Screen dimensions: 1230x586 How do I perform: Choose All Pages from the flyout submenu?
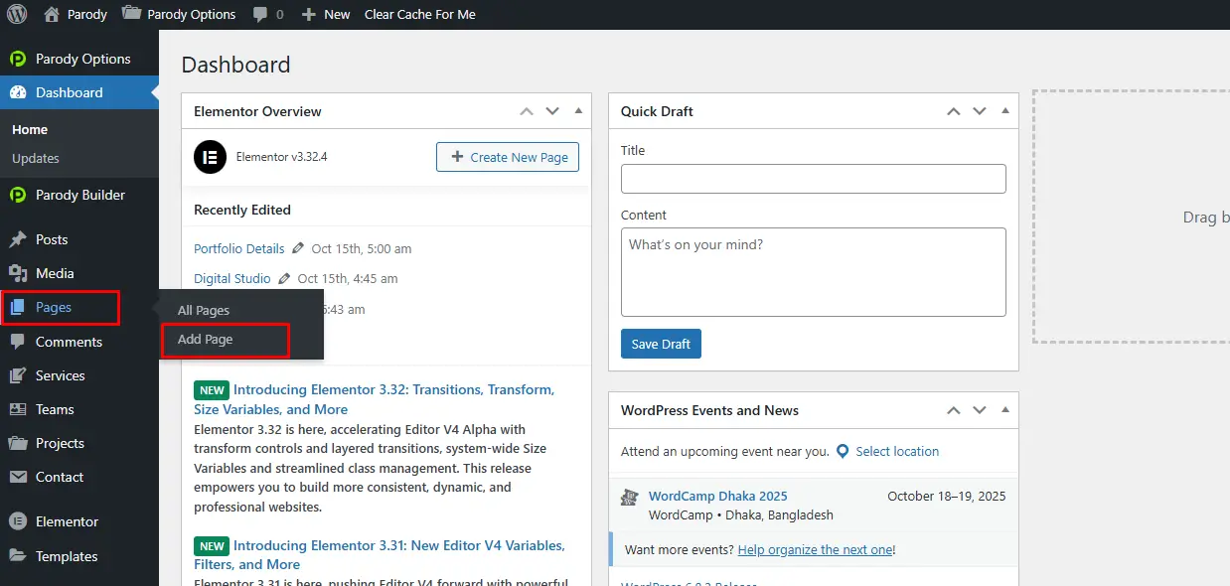[204, 311]
